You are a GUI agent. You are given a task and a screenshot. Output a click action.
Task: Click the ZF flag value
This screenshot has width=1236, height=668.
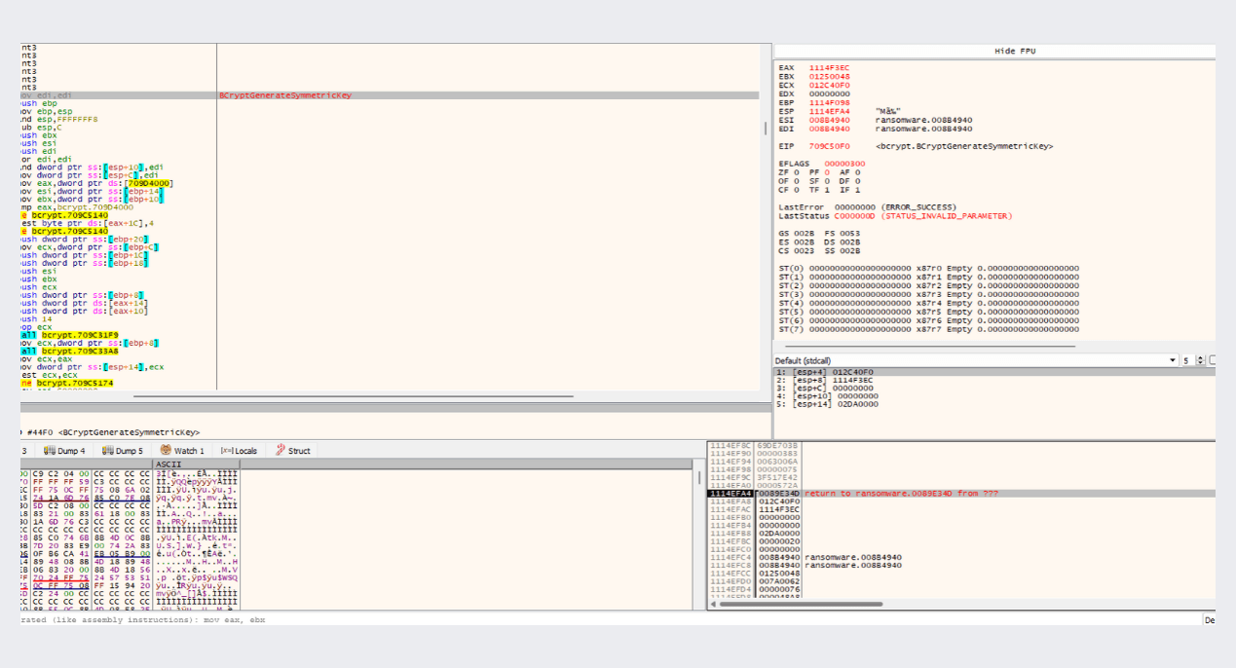pyautogui.click(x=796, y=172)
